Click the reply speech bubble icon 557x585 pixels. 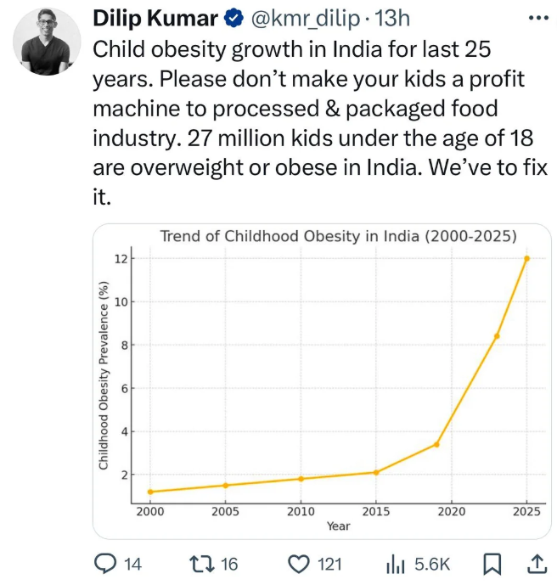pos(104,564)
